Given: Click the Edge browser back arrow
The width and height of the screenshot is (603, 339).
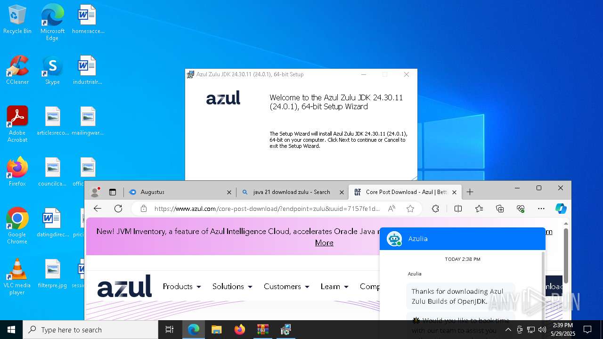Looking at the screenshot, I should 98,209.
